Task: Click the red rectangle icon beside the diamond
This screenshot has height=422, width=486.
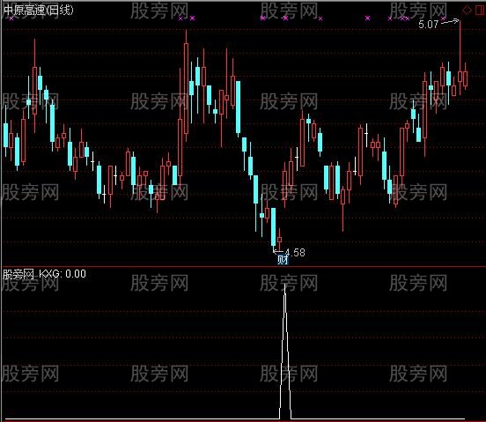Action: [x=479, y=11]
